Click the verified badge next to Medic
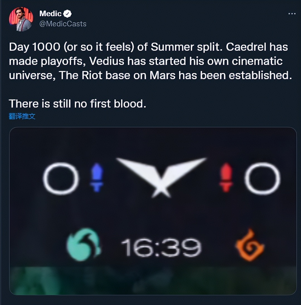 coord(68,13)
